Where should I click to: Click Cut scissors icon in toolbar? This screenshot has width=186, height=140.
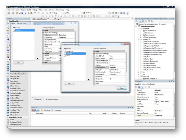tap(26, 13)
